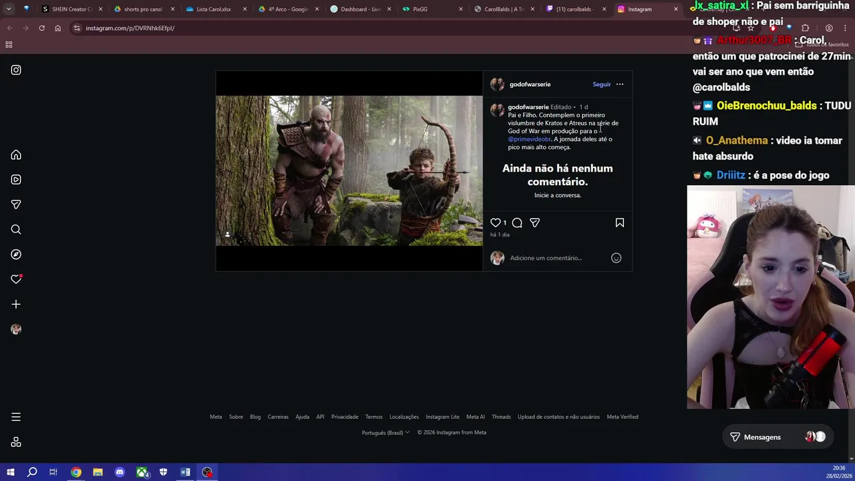Go to Instagram Home feed icon
Screen dimensions: 855x481
(x=16, y=155)
